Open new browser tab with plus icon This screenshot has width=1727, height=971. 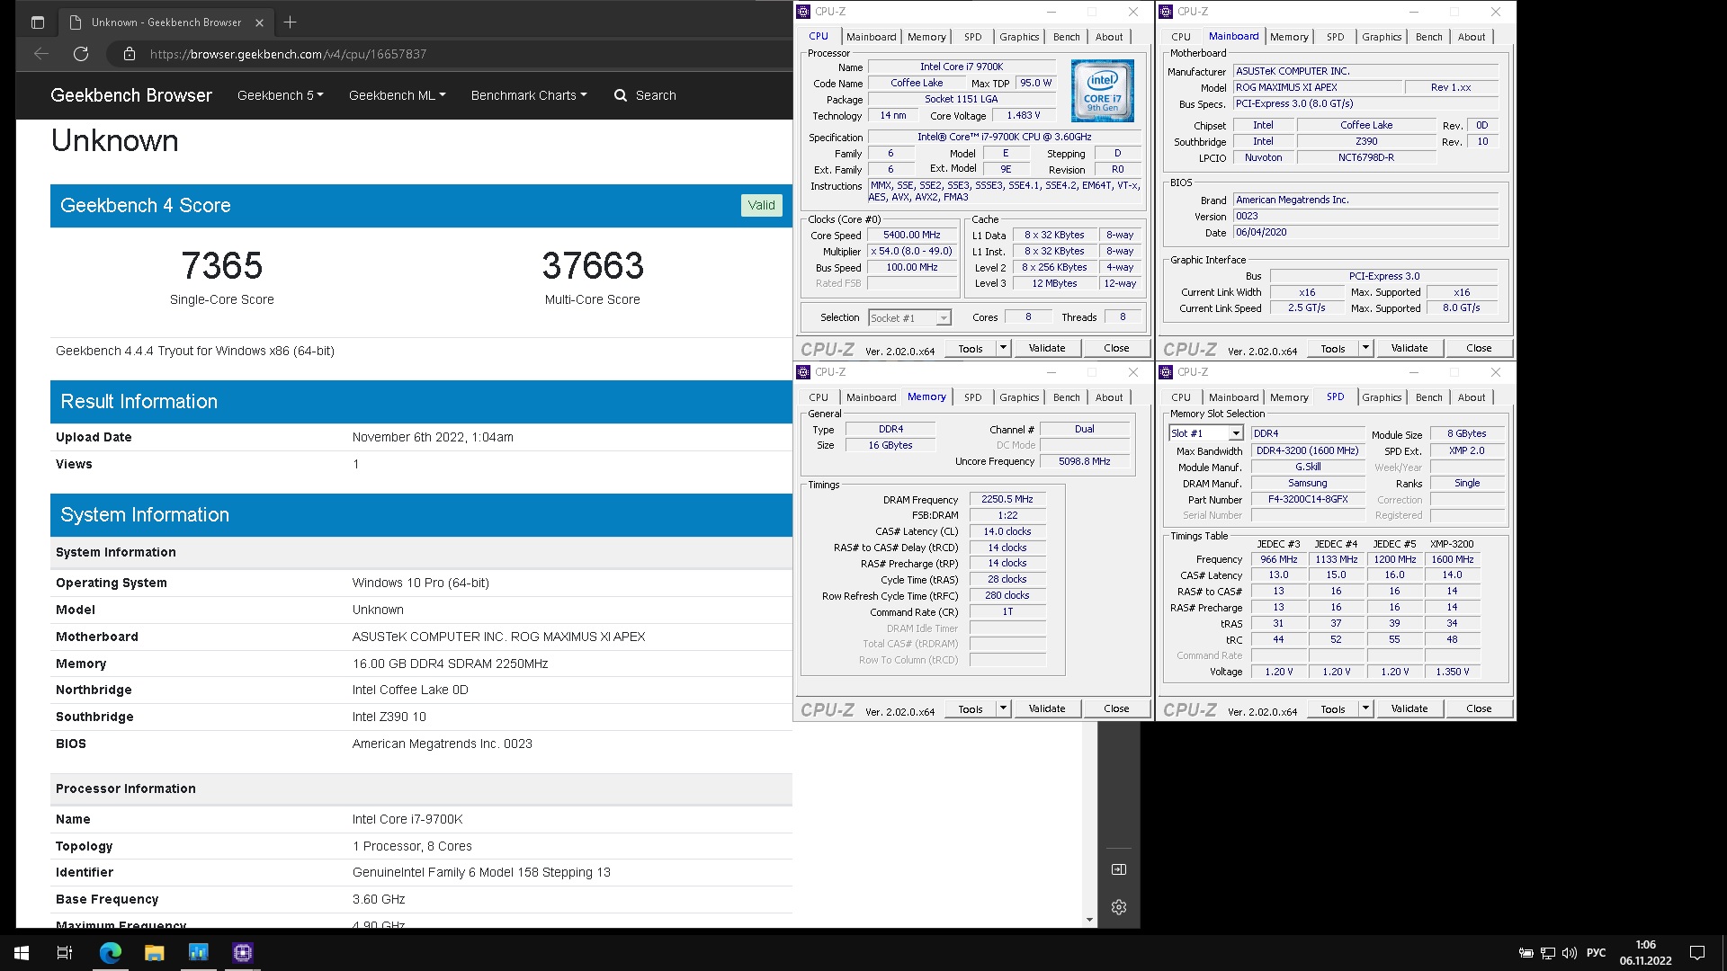(x=290, y=22)
